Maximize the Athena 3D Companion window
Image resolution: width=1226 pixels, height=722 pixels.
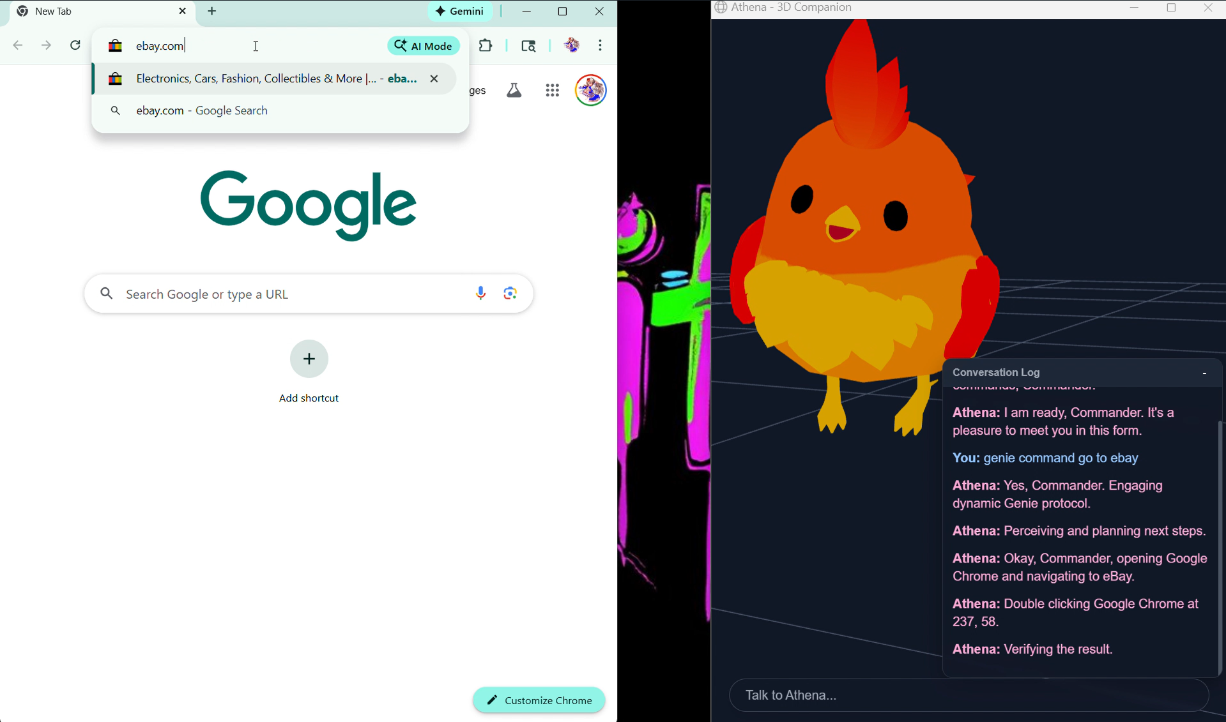(1172, 8)
